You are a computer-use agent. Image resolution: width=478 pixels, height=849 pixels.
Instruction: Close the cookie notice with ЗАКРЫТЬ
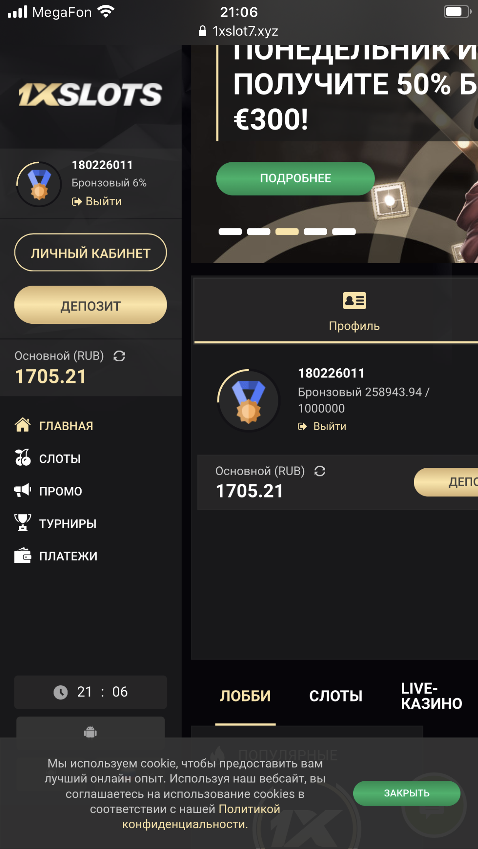coord(407,793)
